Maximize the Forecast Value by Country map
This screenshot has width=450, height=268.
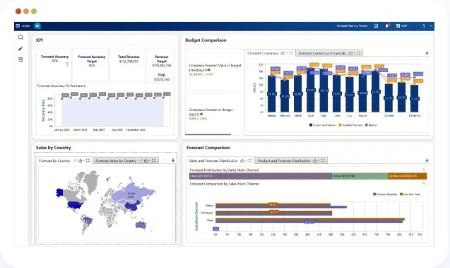(x=154, y=161)
